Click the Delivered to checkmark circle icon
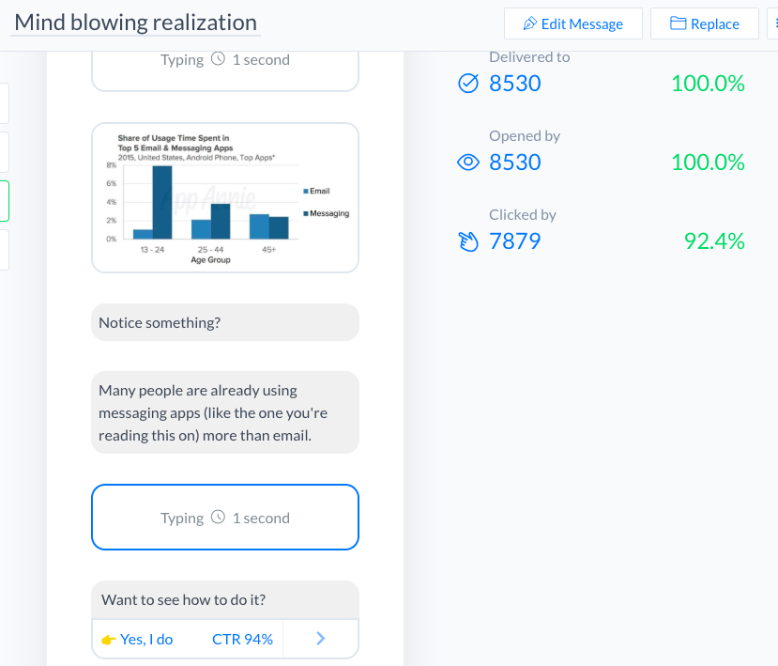778x666 pixels. click(467, 84)
